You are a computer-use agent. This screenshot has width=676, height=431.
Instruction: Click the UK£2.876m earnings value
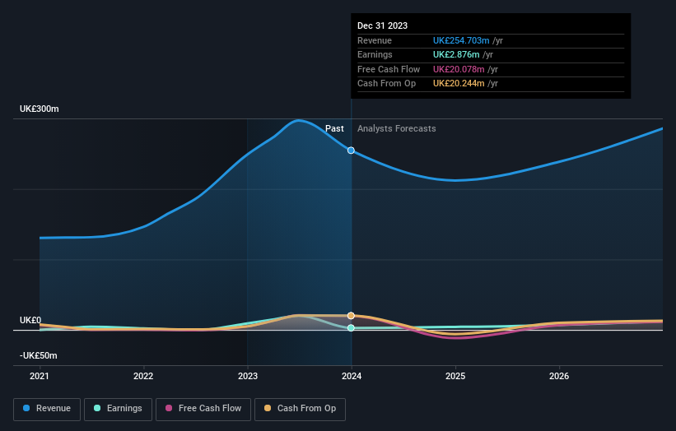456,54
